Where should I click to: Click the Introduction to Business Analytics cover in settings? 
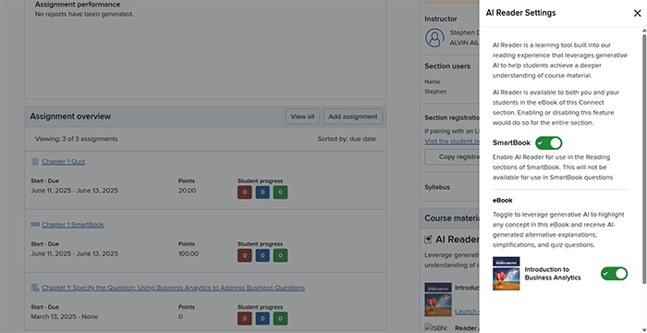[506, 274]
